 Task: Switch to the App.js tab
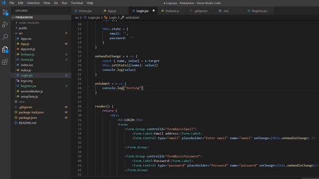tap(112, 11)
